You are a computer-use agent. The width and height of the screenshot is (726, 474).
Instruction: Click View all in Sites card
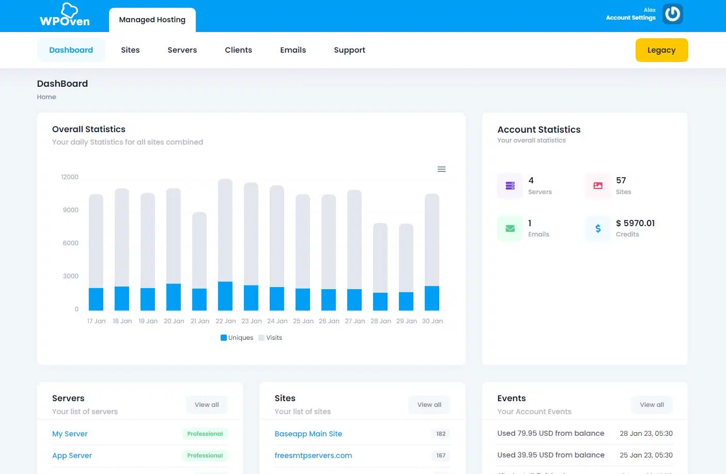[429, 405]
